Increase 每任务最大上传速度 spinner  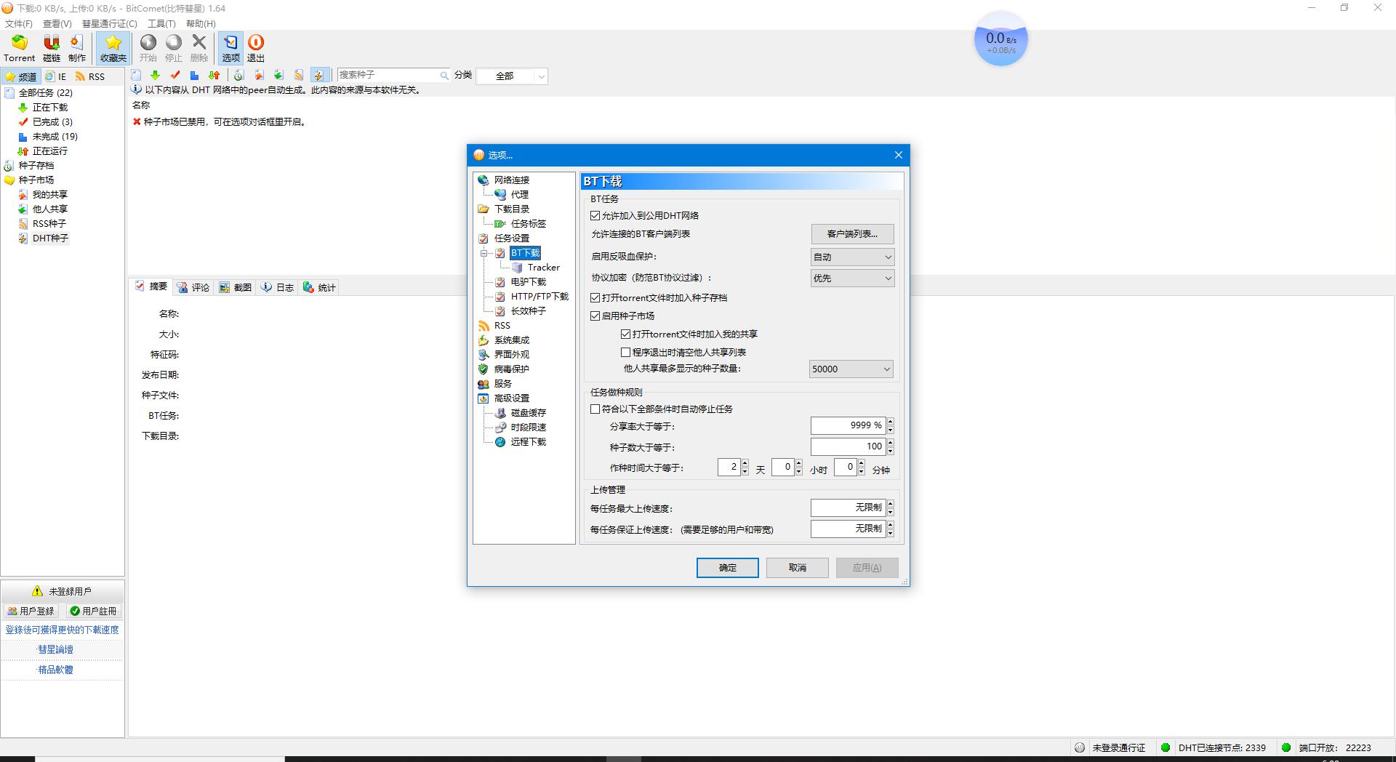pos(890,504)
